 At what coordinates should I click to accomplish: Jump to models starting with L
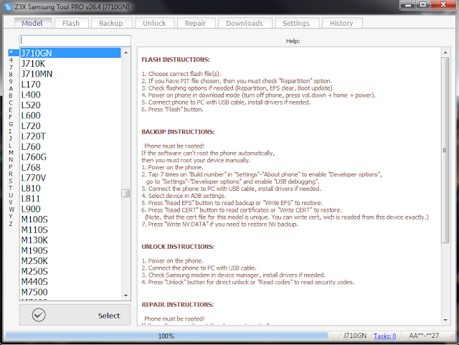11,146
